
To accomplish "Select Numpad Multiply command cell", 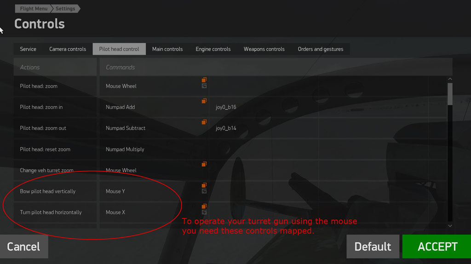I will click(154, 149).
